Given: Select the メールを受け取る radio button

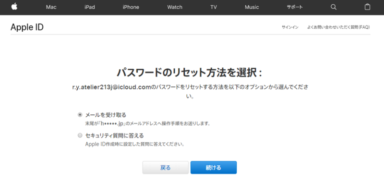Looking at the screenshot, I should tap(80, 114).
